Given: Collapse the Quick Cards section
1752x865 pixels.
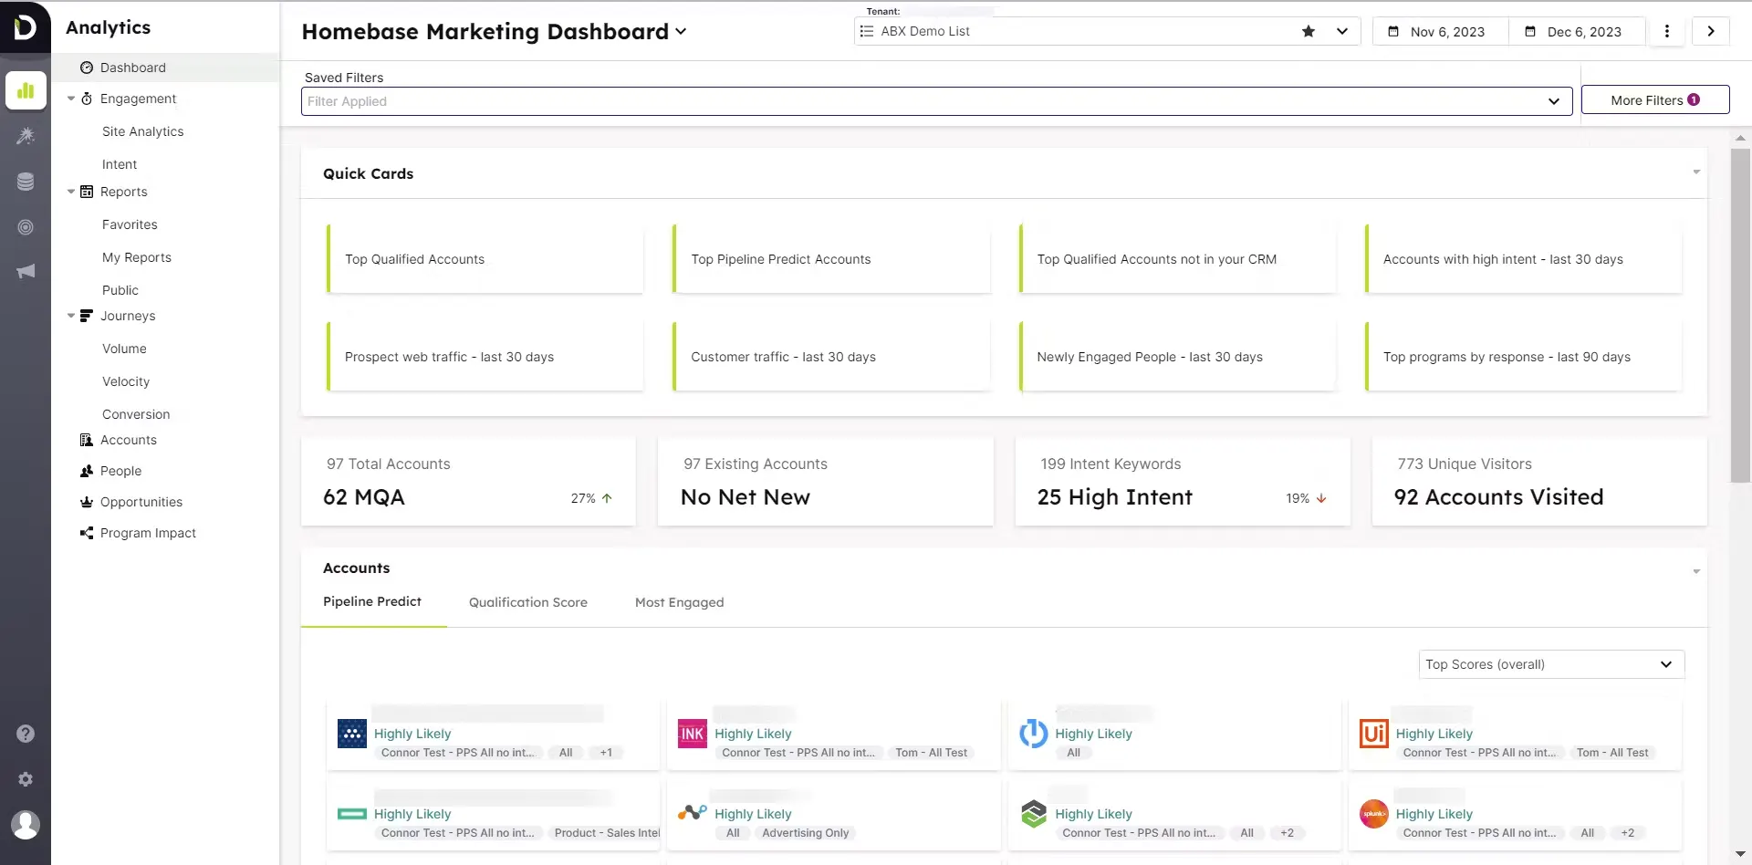Looking at the screenshot, I should point(1696,172).
